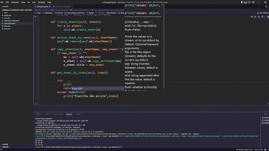The image size is (269, 151).
Task: Select the first powershell terminal instance
Action: tap(265, 117)
